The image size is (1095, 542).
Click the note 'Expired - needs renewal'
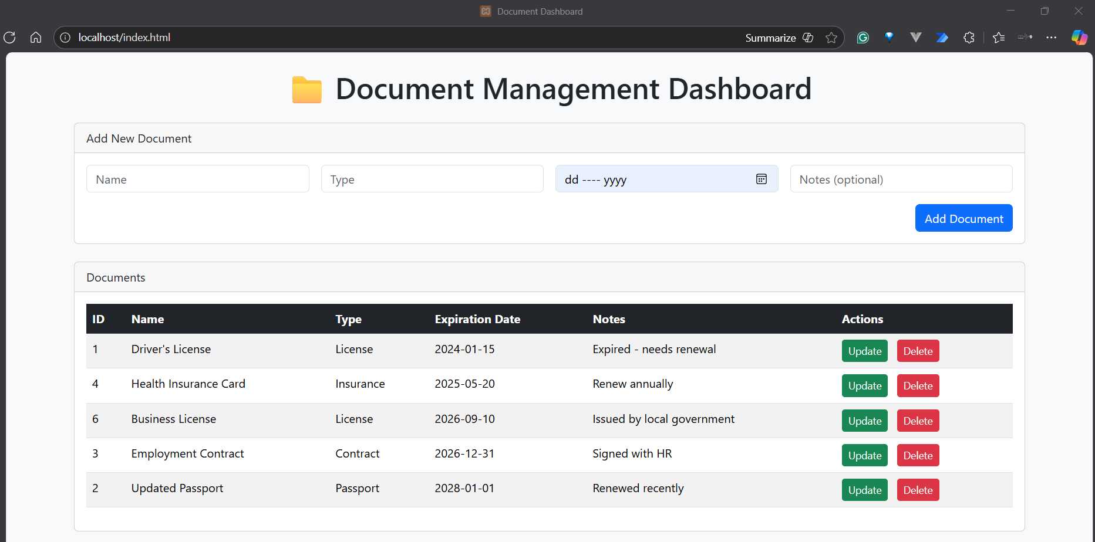pyautogui.click(x=654, y=349)
